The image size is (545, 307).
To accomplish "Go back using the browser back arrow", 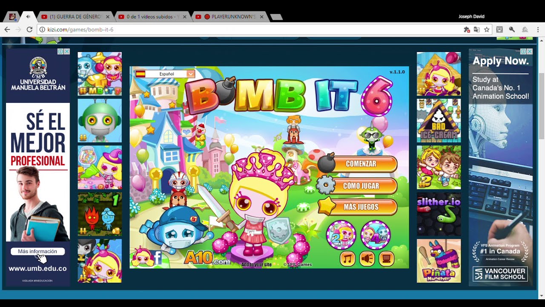I will click(x=7, y=29).
